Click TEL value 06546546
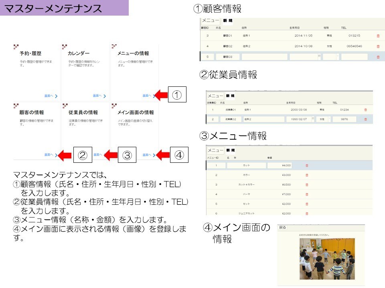 tap(354, 46)
